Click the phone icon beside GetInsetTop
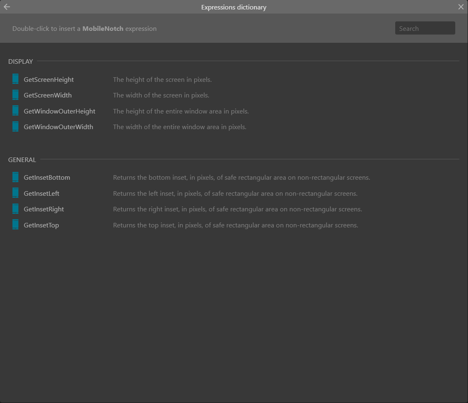This screenshot has height=403, width=468. tap(16, 225)
